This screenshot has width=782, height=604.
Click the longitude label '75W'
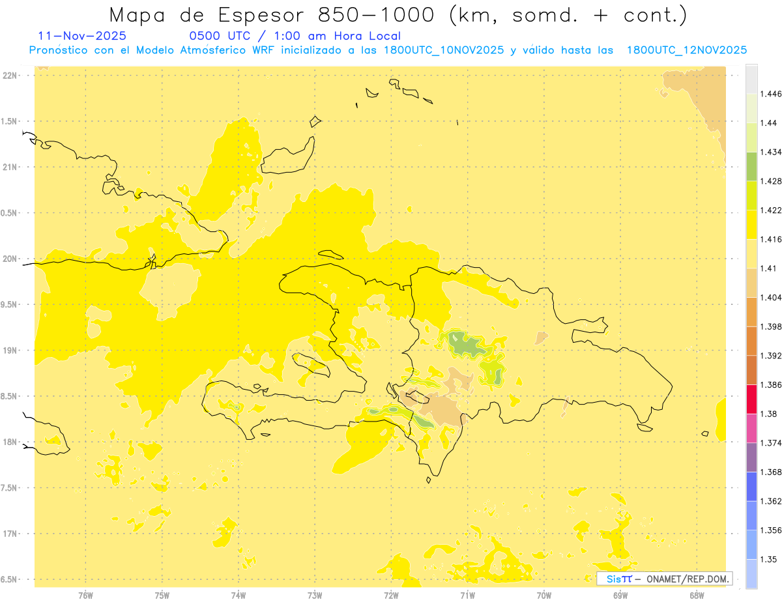coord(162,595)
